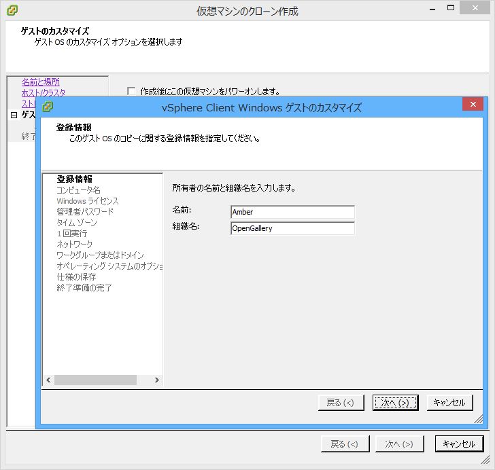Enable power on virtual machine after creation checkbox
The width and height of the screenshot is (495, 470).
coord(131,91)
